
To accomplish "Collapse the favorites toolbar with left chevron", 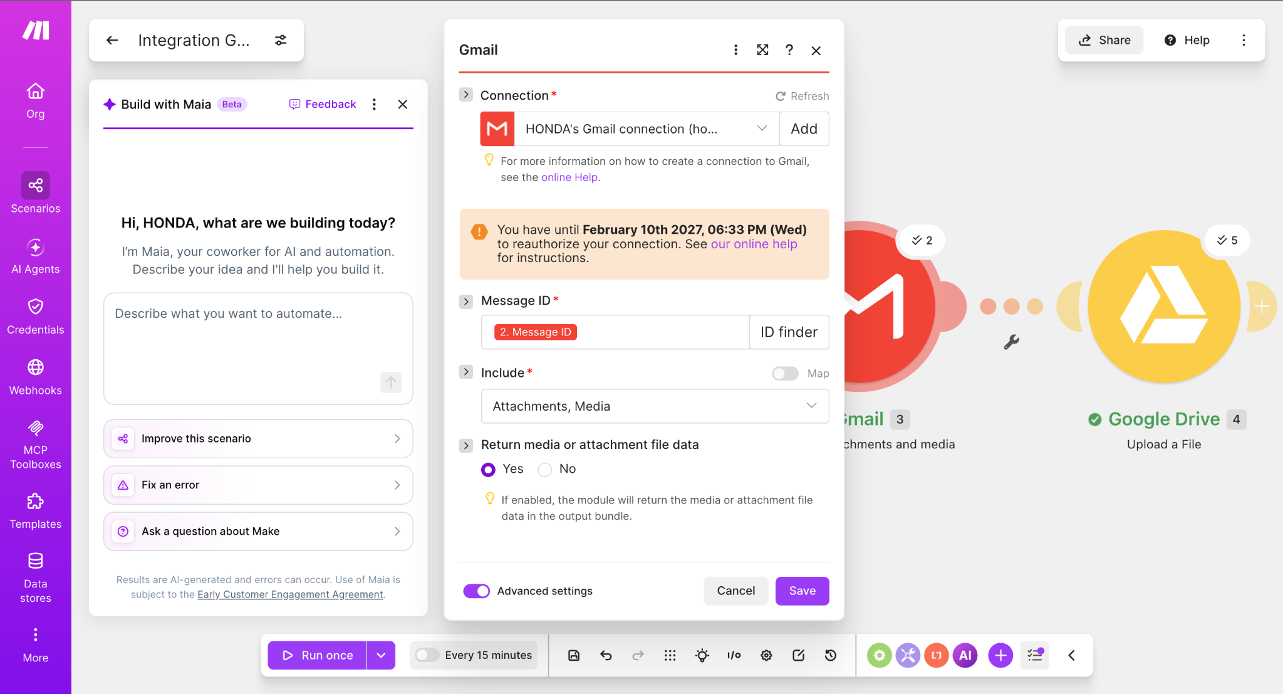I will coord(1071,655).
